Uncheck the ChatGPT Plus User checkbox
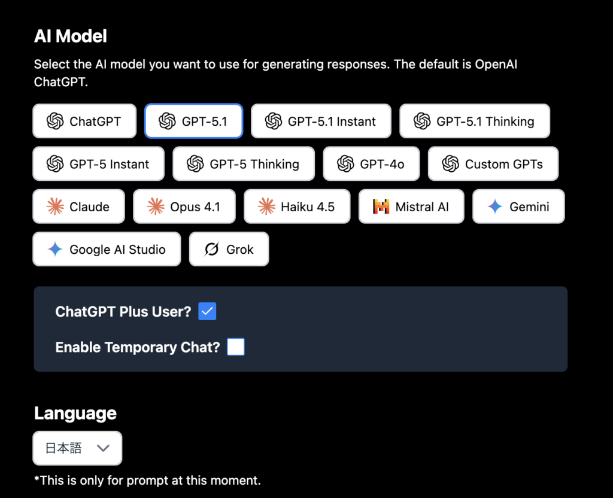Image resolution: width=613 pixels, height=498 pixels. pos(207,312)
